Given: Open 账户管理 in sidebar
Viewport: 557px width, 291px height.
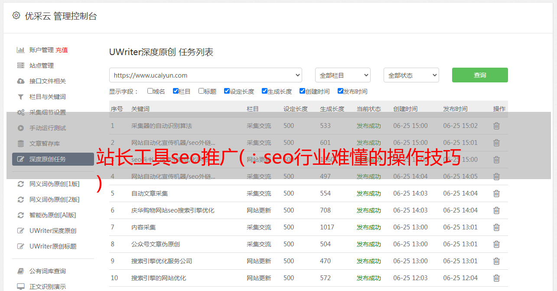Looking at the screenshot, I should [x=42, y=50].
